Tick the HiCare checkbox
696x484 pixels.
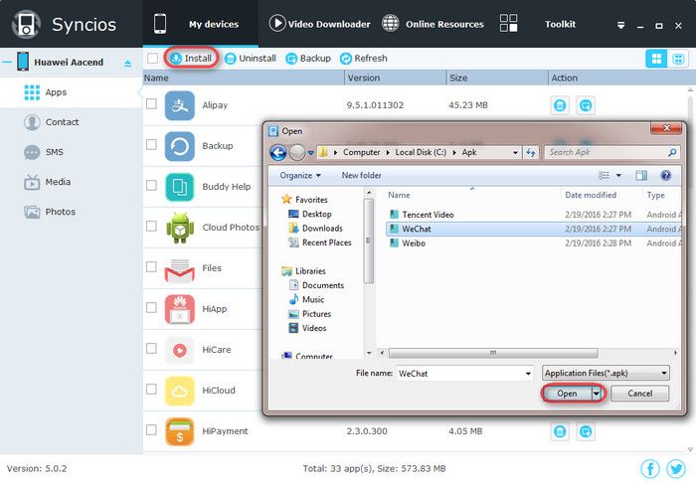click(151, 348)
